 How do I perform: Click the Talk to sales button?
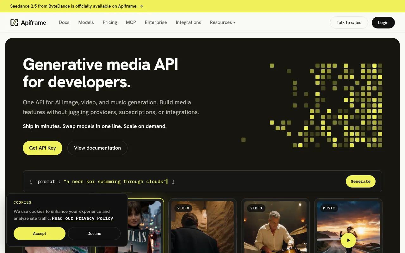click(x=349, y=22)
